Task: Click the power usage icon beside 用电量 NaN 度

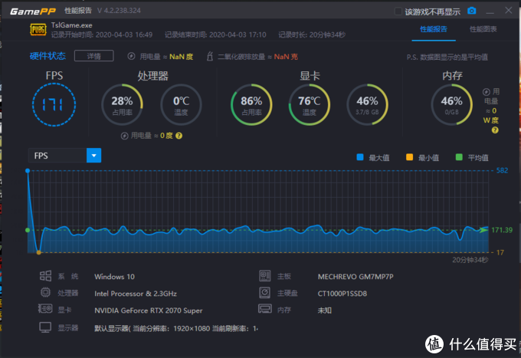Action: [x=131, y=56]
